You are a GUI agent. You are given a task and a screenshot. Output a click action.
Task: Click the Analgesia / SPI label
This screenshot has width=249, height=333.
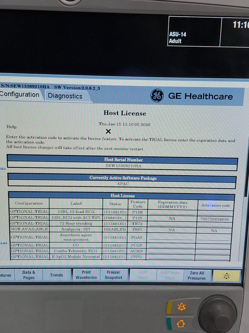click(75, 229)
